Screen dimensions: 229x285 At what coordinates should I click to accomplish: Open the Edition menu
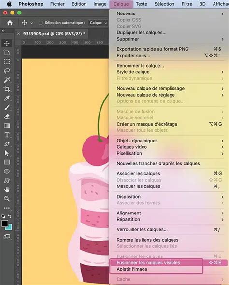coord(79,4)
